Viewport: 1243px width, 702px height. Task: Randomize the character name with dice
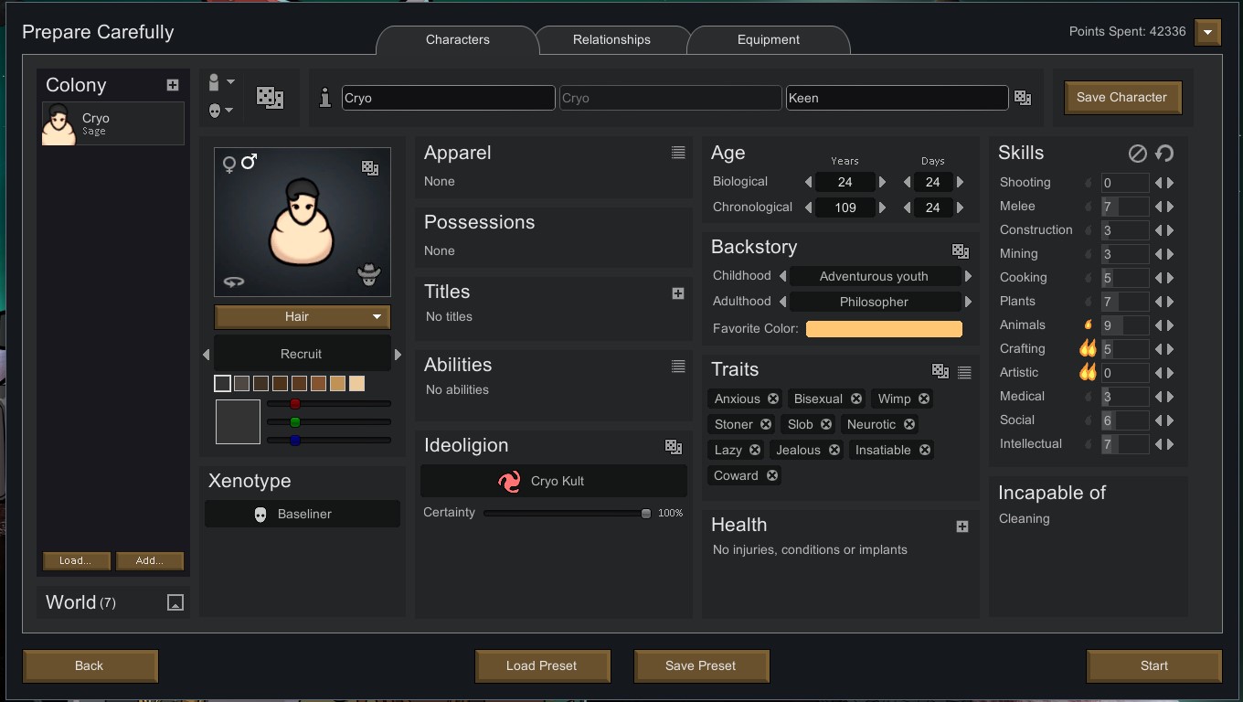pyautogui.click(x=1023, y=98)
